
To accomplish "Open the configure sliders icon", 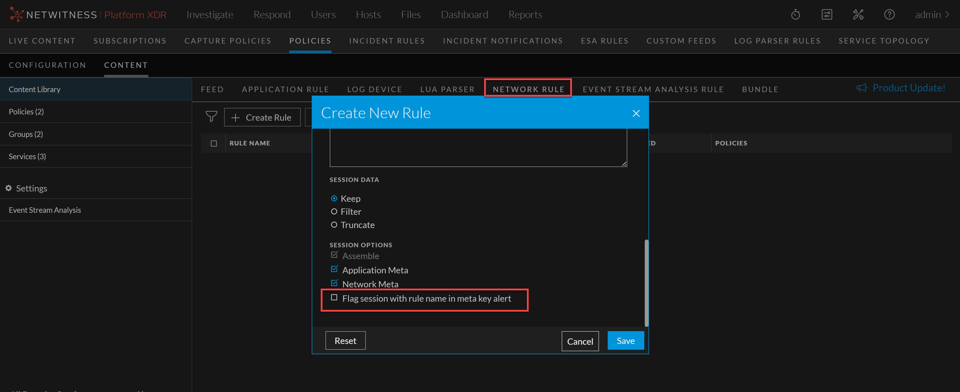I will [x=827, y=15].
